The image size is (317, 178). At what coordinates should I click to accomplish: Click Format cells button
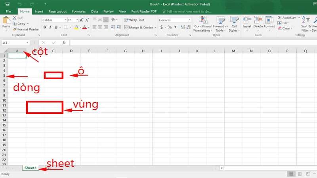point(269,23)
